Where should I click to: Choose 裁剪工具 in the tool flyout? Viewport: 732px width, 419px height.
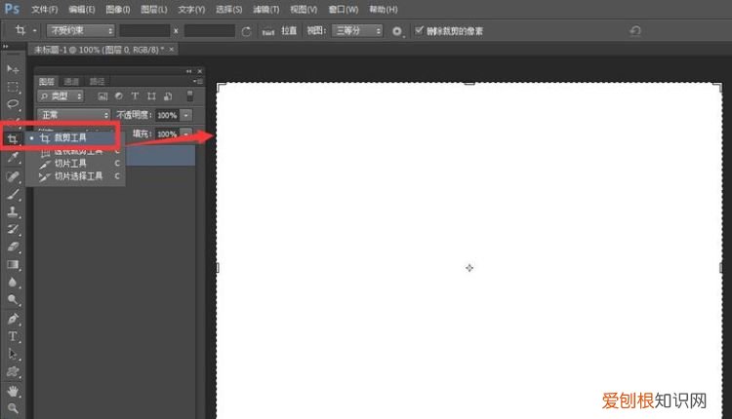click(70, 138)
